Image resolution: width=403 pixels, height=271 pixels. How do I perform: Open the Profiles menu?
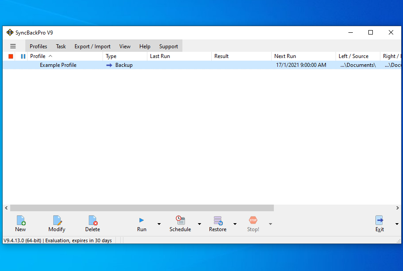(38, 46)
